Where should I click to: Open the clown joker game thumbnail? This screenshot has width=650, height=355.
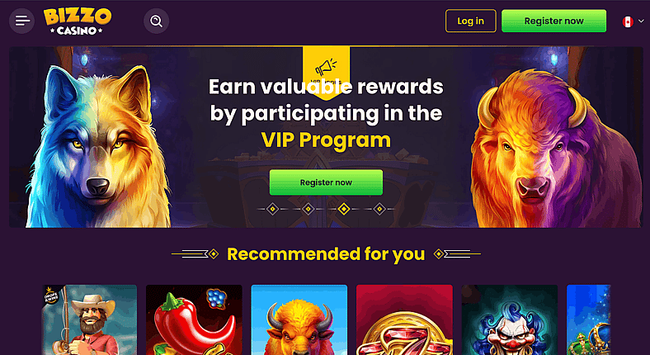[510, 319]
